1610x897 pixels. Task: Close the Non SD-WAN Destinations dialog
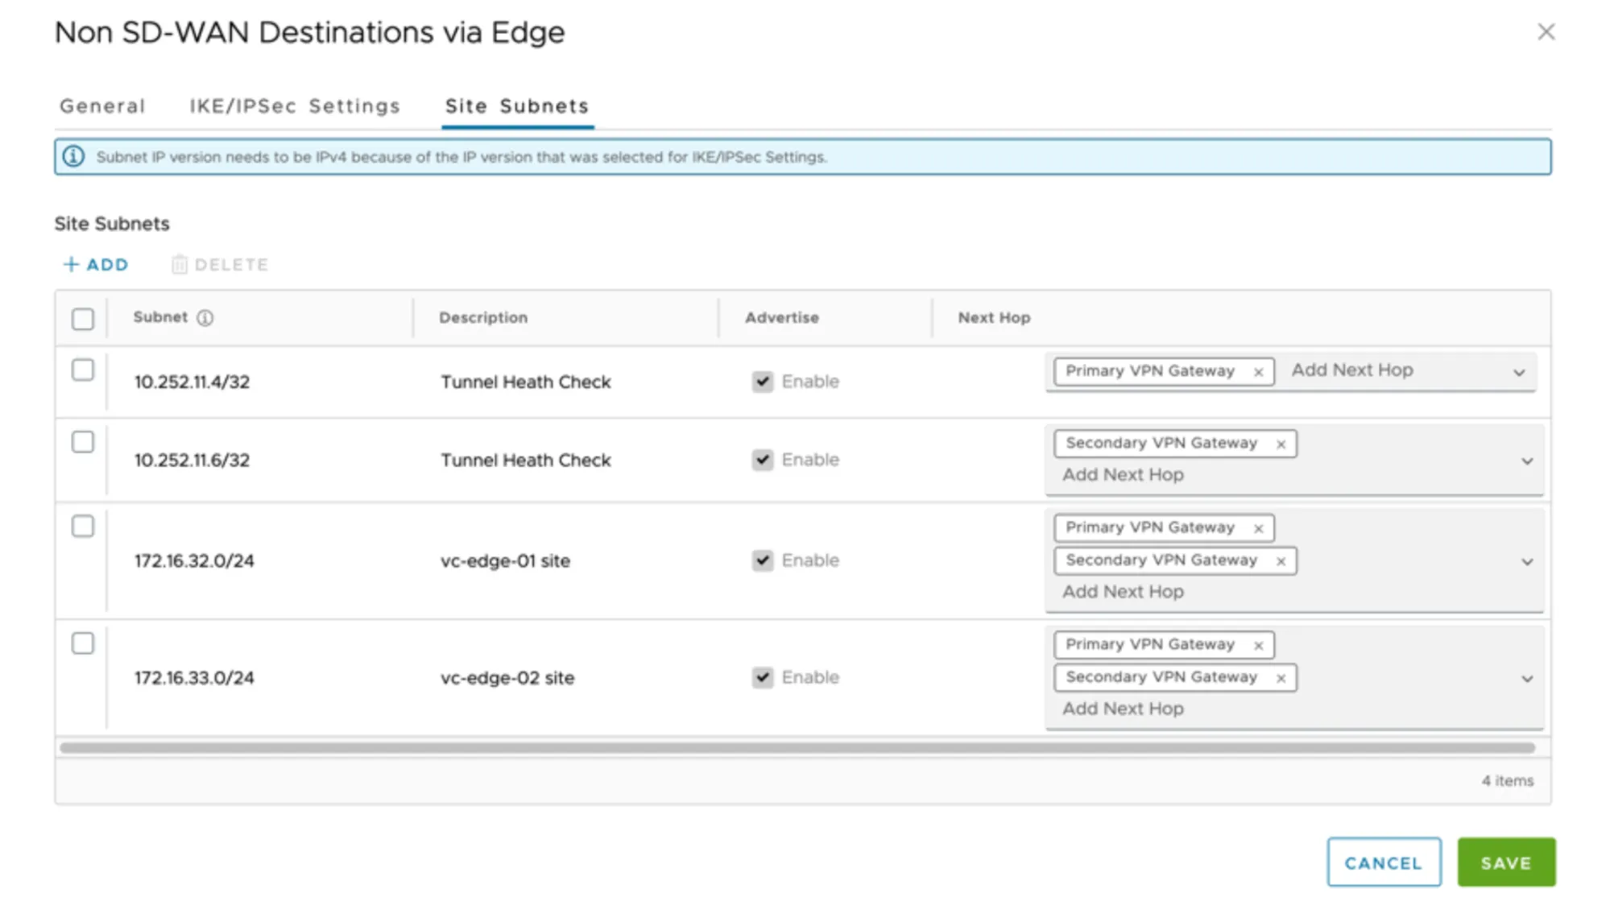pyautogui.click(x=1546, y=32)
